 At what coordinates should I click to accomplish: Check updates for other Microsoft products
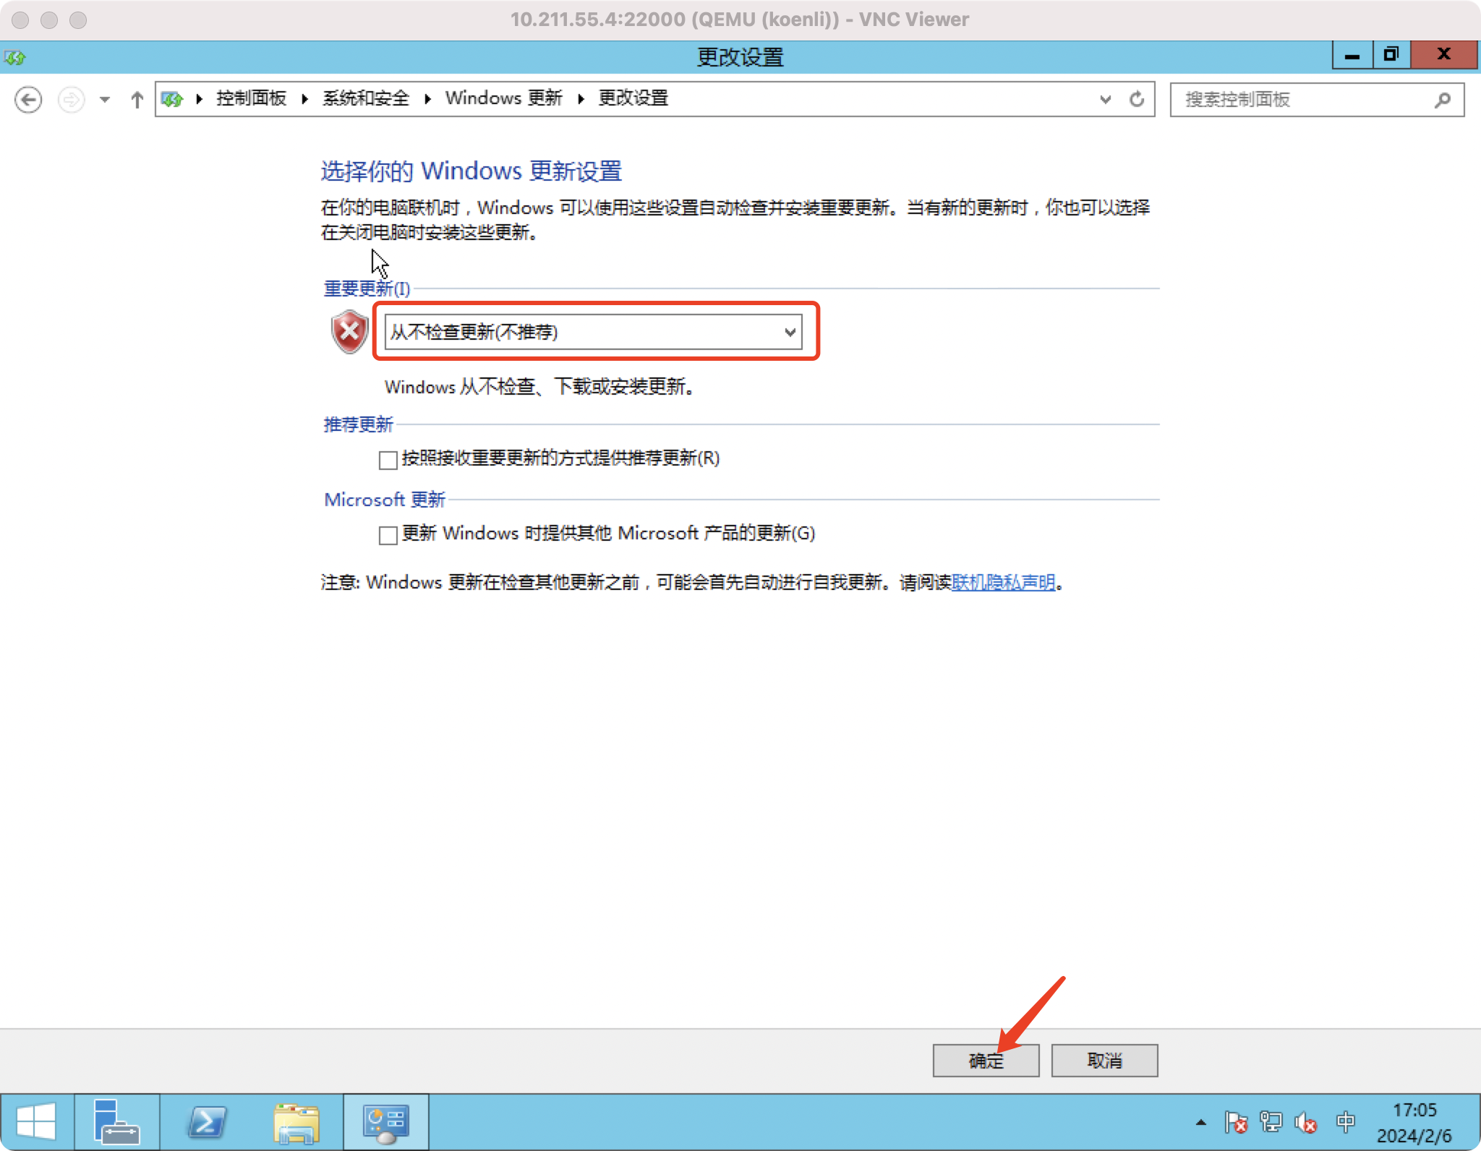(x=388, y=535)
